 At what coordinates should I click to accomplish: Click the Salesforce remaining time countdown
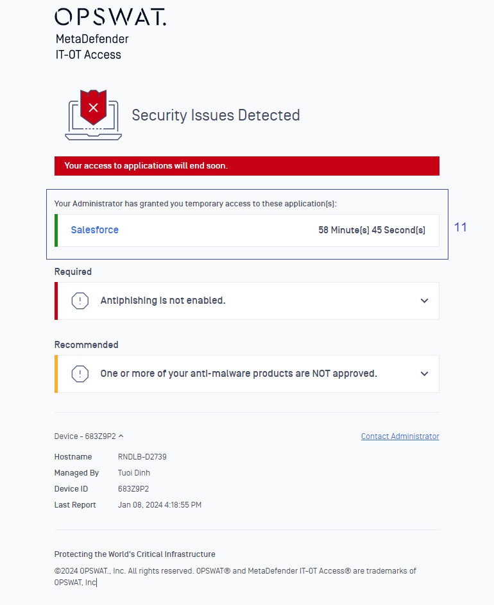[371, 230]
